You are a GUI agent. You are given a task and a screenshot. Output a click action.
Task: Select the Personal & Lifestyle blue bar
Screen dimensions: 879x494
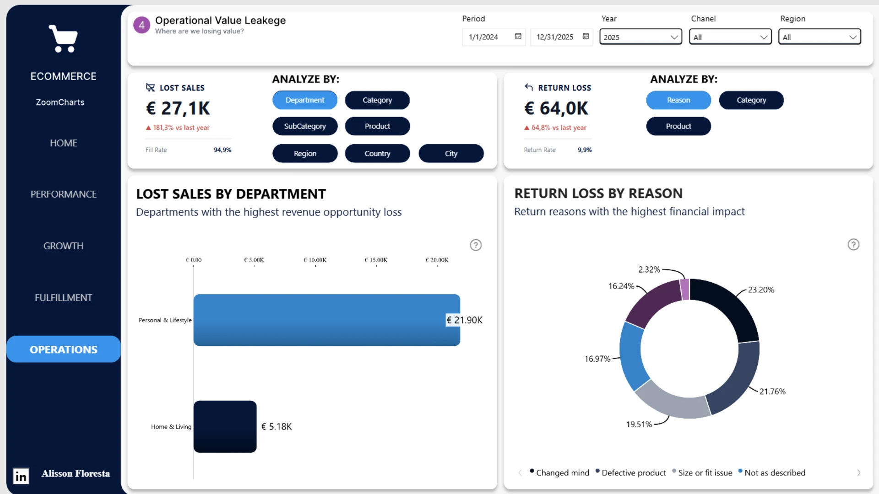326,320
